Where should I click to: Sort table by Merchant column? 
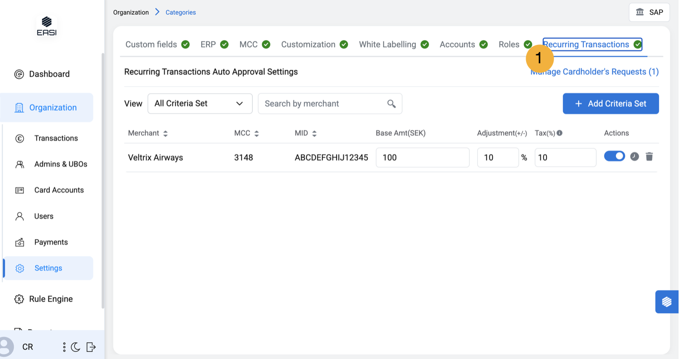[165, 134]
